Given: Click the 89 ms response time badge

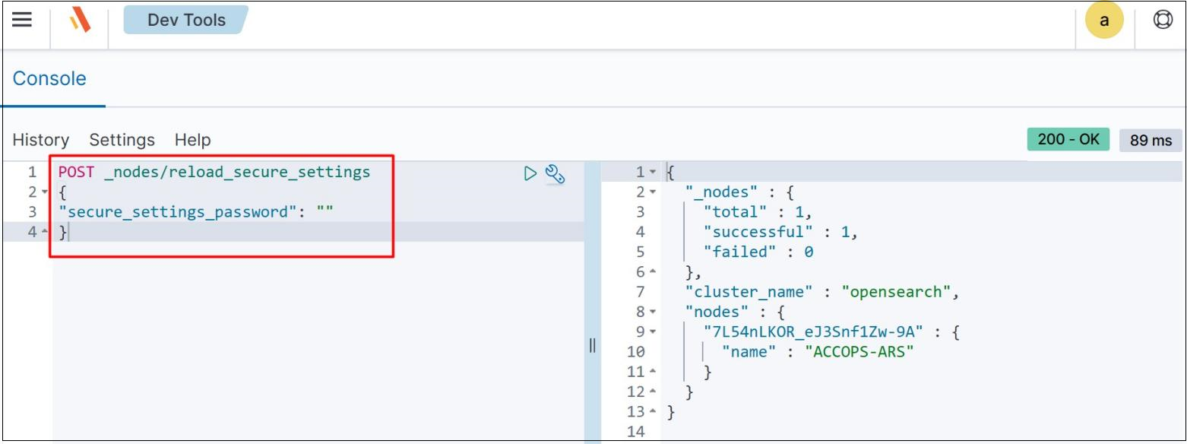Looking at the screenshot, I should pos(1150,141).
